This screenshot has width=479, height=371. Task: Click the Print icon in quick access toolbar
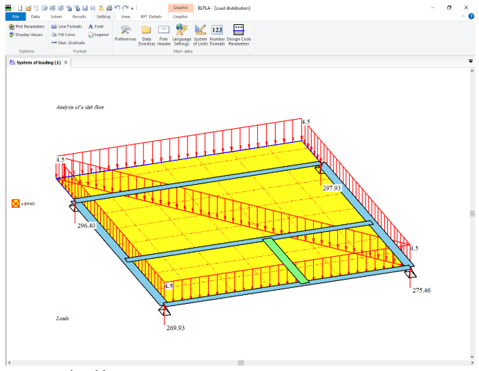click(x=109, y=8)
